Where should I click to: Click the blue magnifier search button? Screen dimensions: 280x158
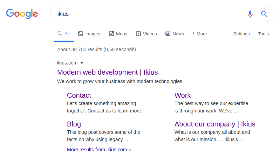pos(264,14)
